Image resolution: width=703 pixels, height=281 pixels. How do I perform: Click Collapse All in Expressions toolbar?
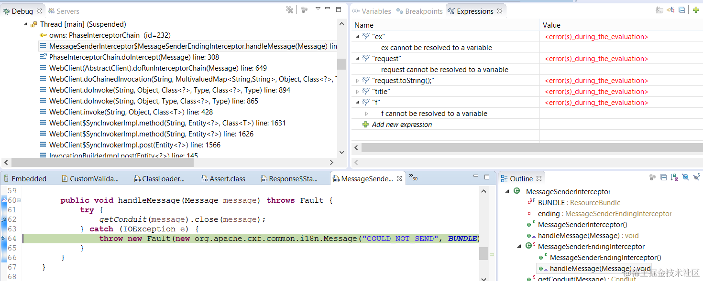click(682, 10)
